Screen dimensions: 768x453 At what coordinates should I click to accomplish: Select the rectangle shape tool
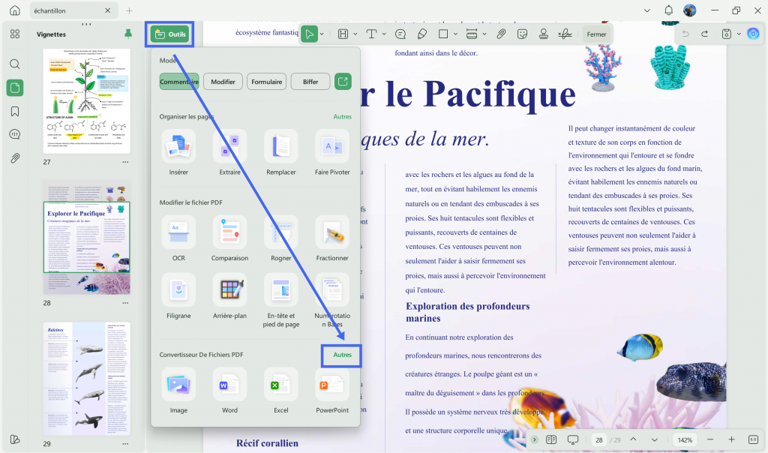pos(443,34)
